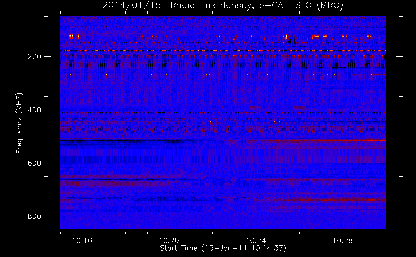416x257 pixels.
Task: Click the 200 frequency tick label
Action: [x=34, y=57]
